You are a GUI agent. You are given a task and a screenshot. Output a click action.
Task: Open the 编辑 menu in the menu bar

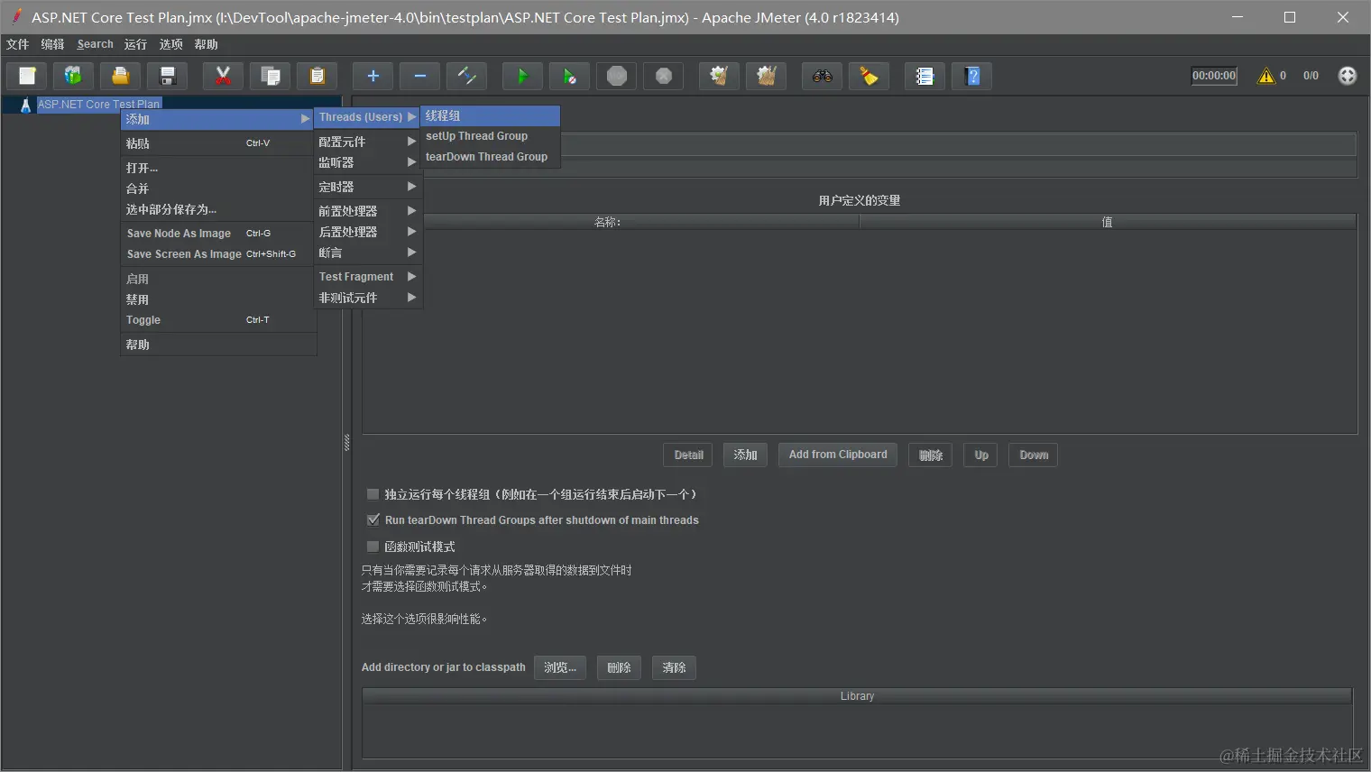pyautogui.click(x=52, y=44)
